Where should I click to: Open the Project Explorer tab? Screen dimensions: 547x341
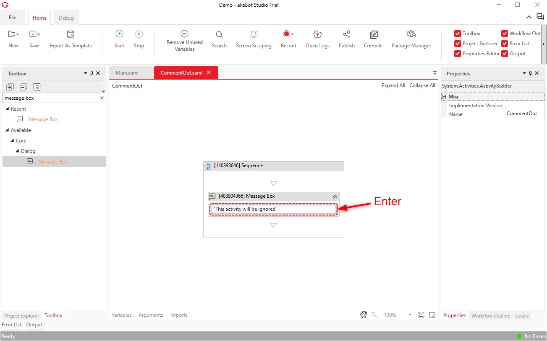point(22,316)
